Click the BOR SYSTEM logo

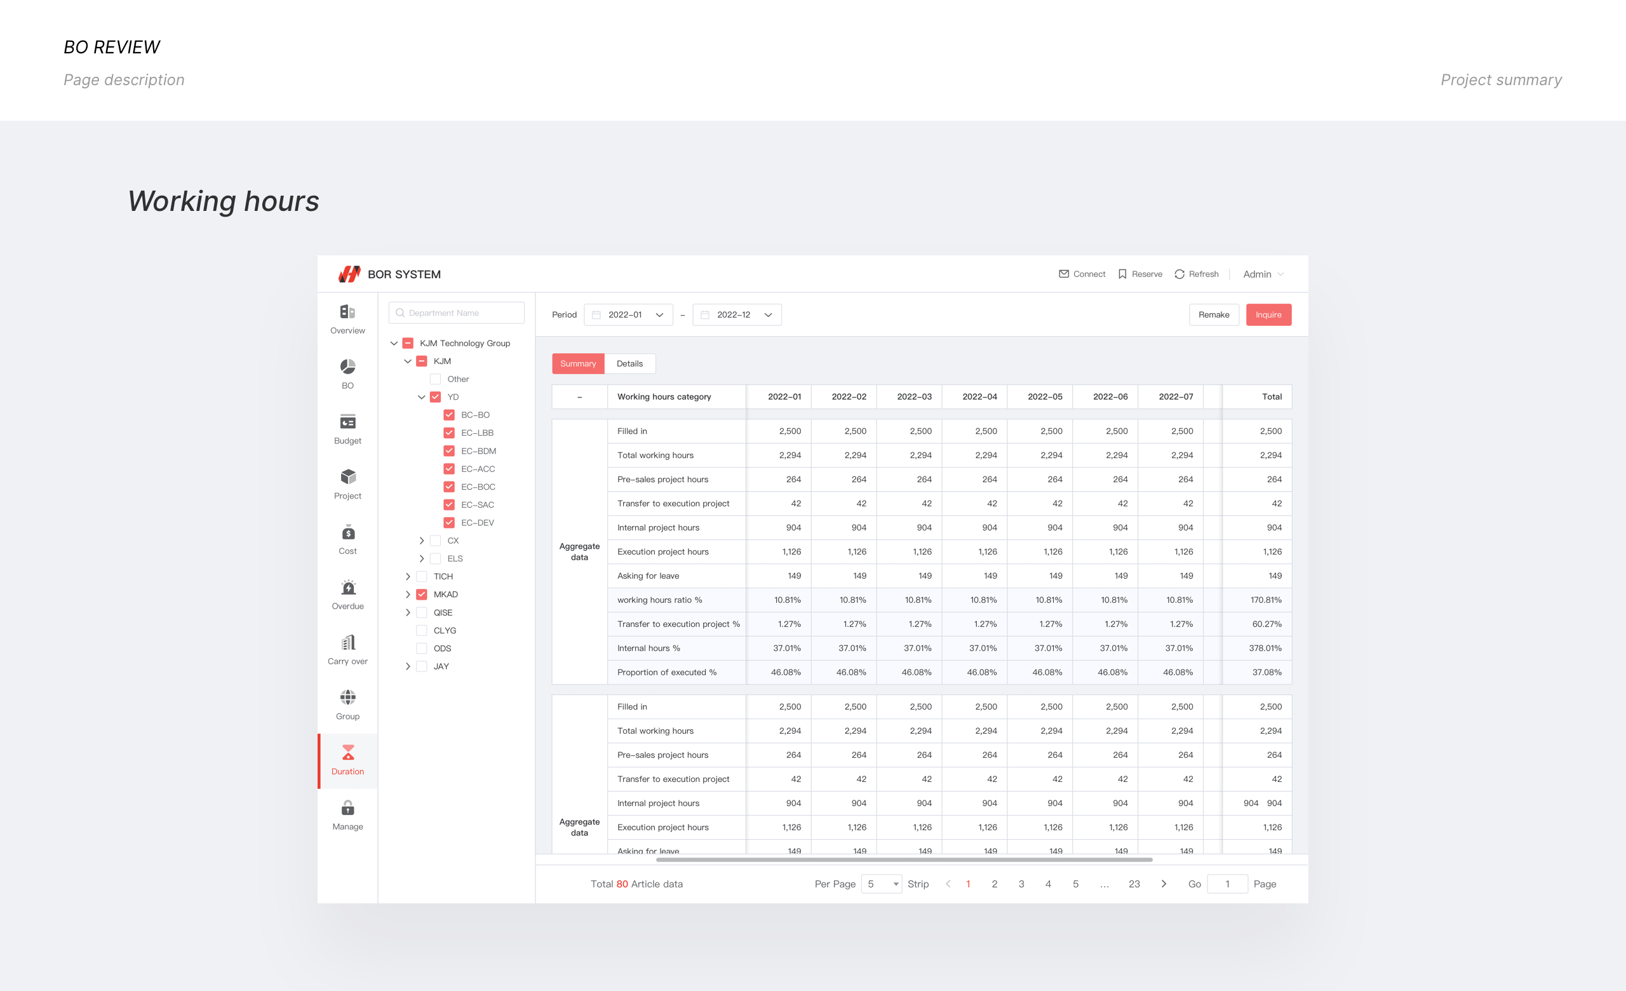tap(349, 274)
